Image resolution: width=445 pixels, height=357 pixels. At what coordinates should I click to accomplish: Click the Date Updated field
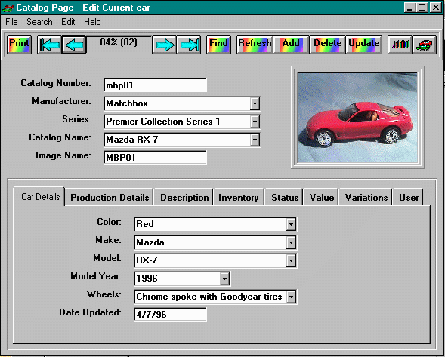[x=170, y=315]
